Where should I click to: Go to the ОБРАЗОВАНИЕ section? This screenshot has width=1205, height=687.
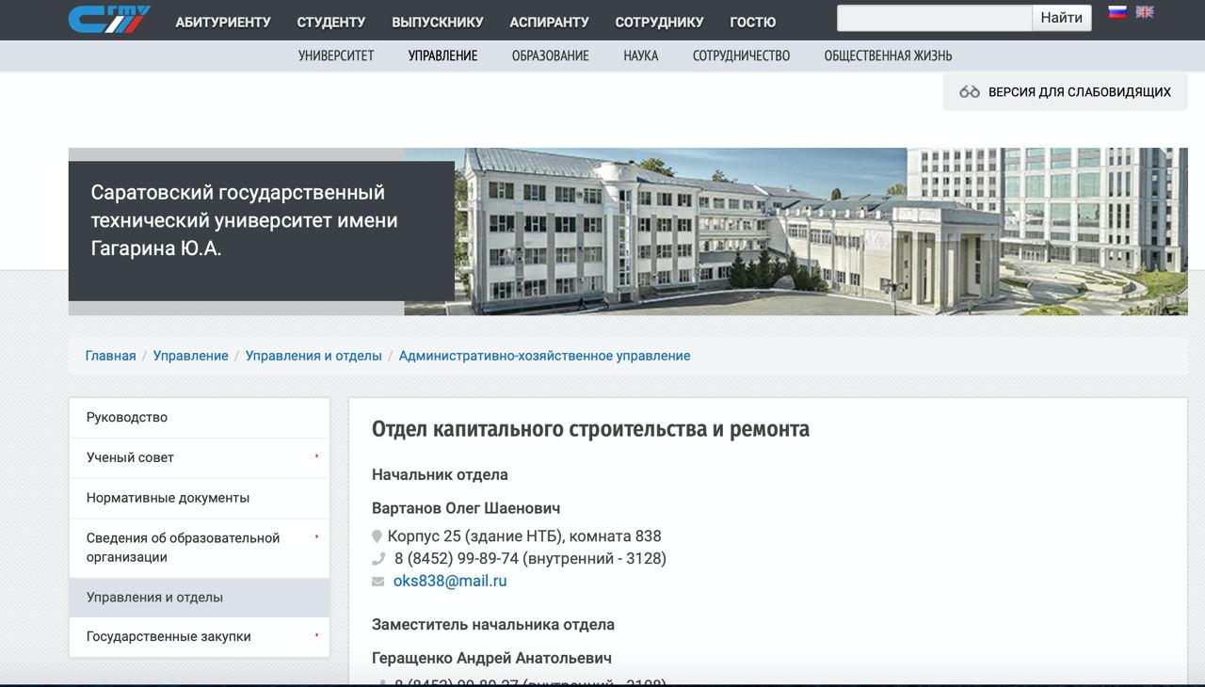551,56
